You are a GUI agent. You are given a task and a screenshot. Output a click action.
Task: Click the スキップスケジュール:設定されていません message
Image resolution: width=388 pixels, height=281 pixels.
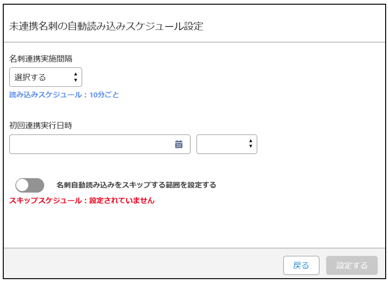coord(82,200)
